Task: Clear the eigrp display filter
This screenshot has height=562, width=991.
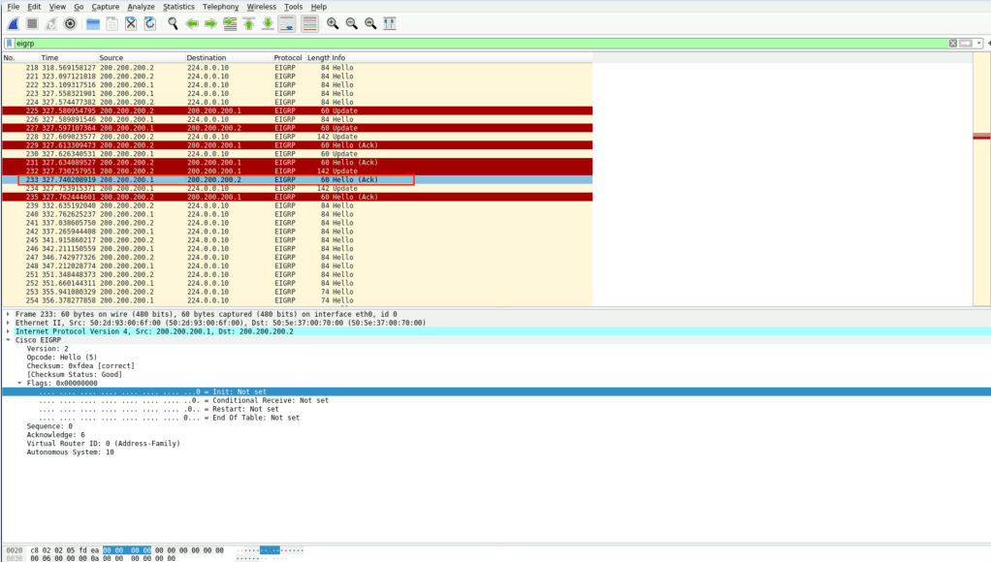Action: coord(953,44)
